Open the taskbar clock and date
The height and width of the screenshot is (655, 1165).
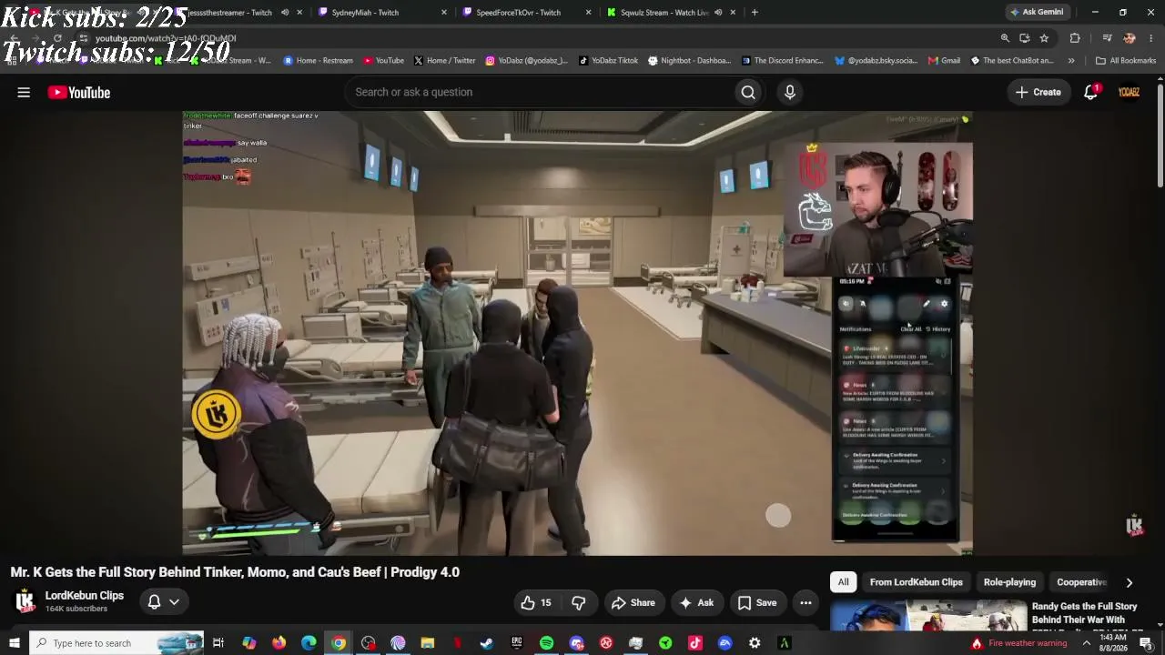pos(1113,643)
